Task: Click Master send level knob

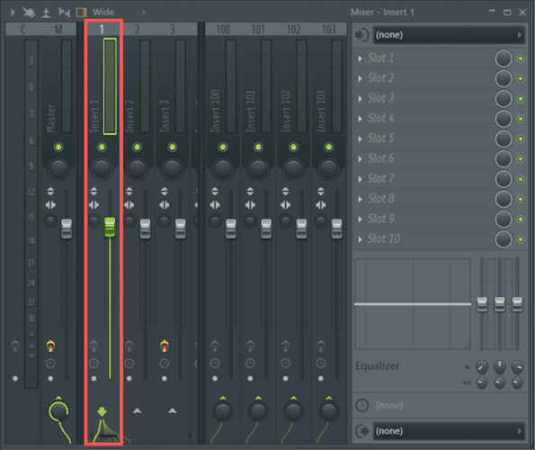Action: (58, 412)
